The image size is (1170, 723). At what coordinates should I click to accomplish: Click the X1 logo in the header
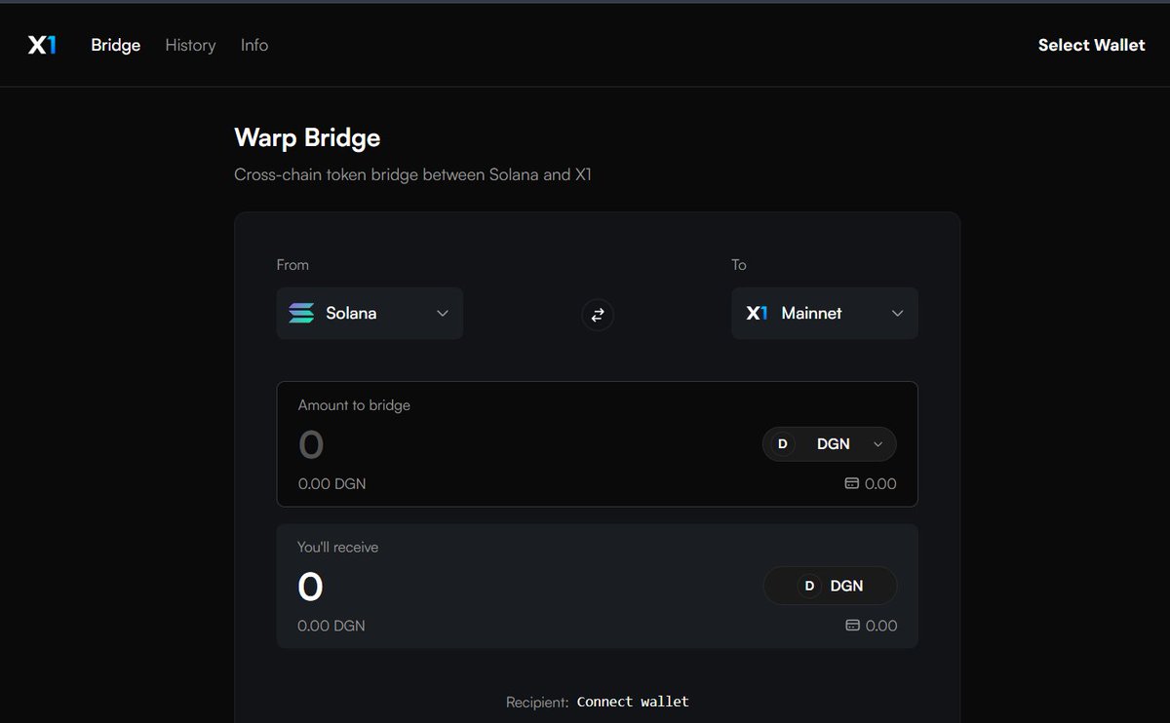42,45
